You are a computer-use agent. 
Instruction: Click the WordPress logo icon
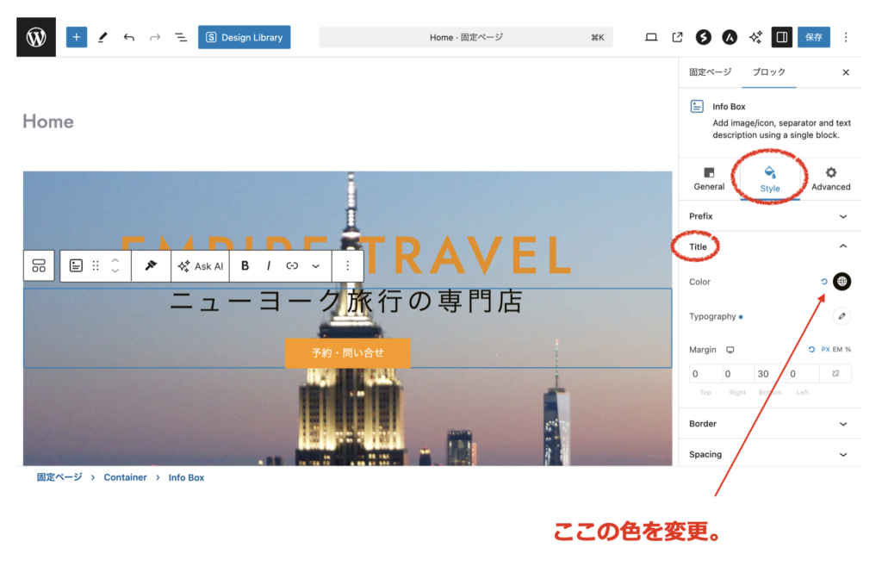(x=36, y=37)
